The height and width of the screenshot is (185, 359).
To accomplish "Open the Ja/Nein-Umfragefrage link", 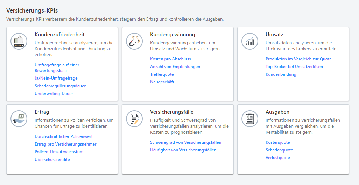I will [56, 78].
